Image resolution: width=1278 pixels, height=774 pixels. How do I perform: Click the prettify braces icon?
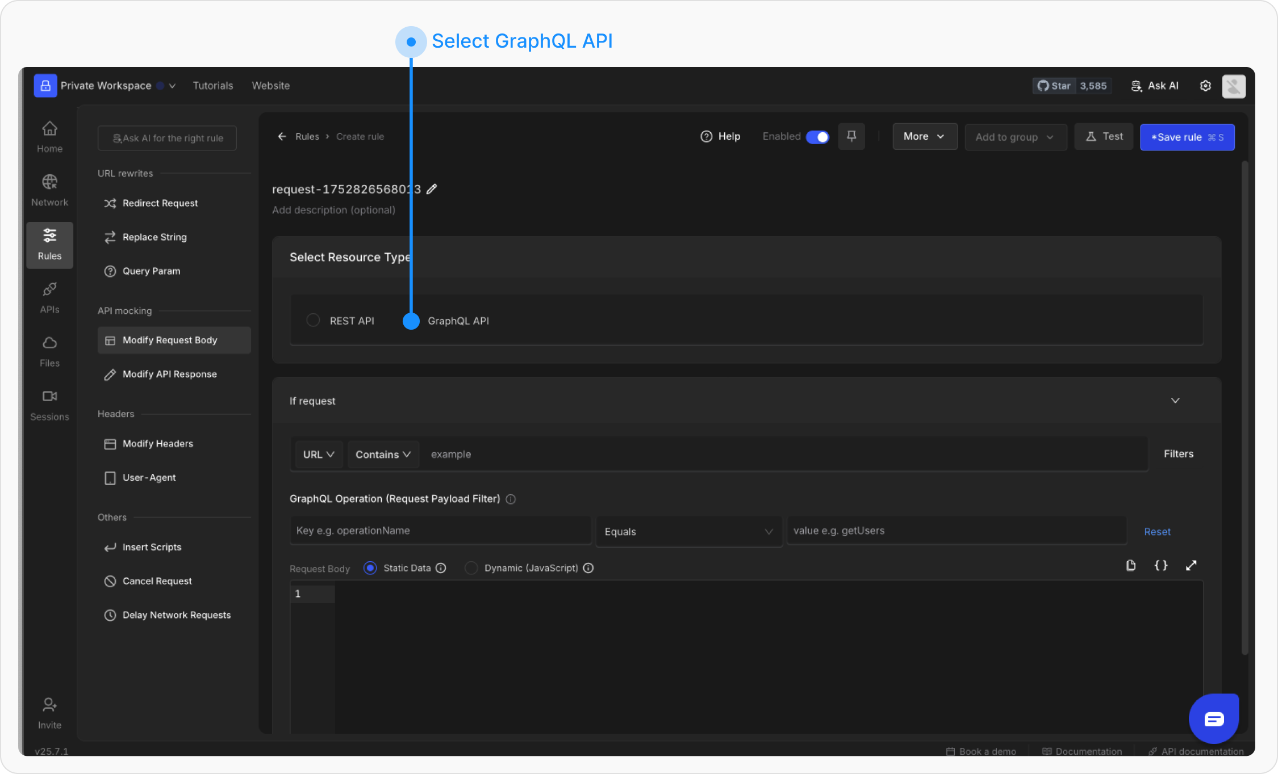pos(1161,566)
